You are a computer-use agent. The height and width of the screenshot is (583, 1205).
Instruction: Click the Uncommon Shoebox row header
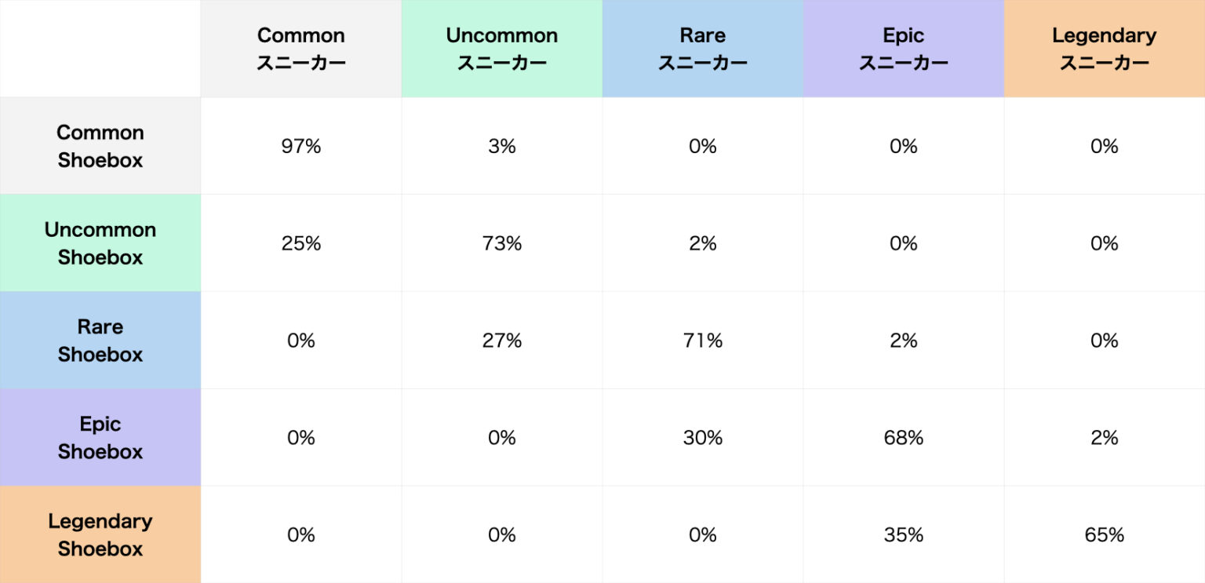[x=100, y=243]
